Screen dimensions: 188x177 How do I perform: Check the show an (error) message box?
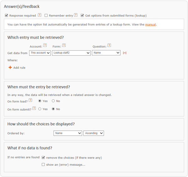tap(43, 164)
